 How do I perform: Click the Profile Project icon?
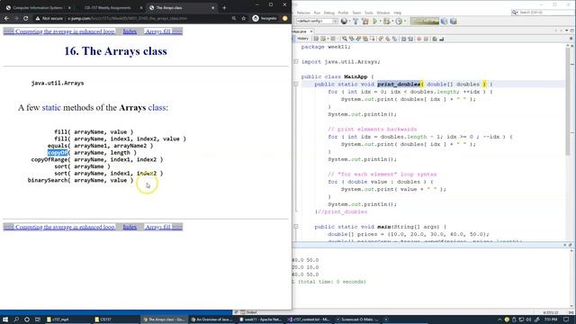click(399, 22)
